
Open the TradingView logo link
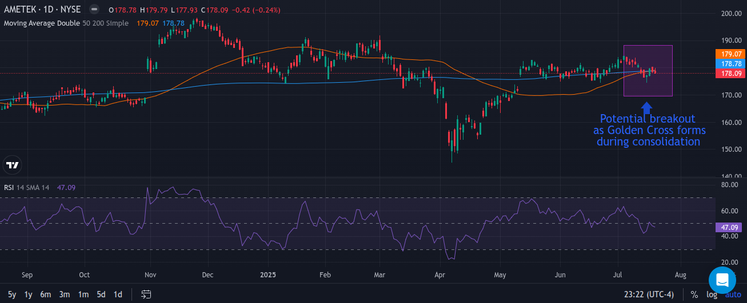point(12,165)
